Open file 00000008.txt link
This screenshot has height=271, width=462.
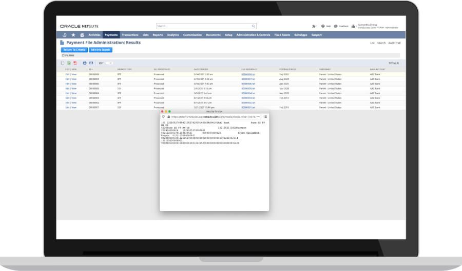pos(248,74)
